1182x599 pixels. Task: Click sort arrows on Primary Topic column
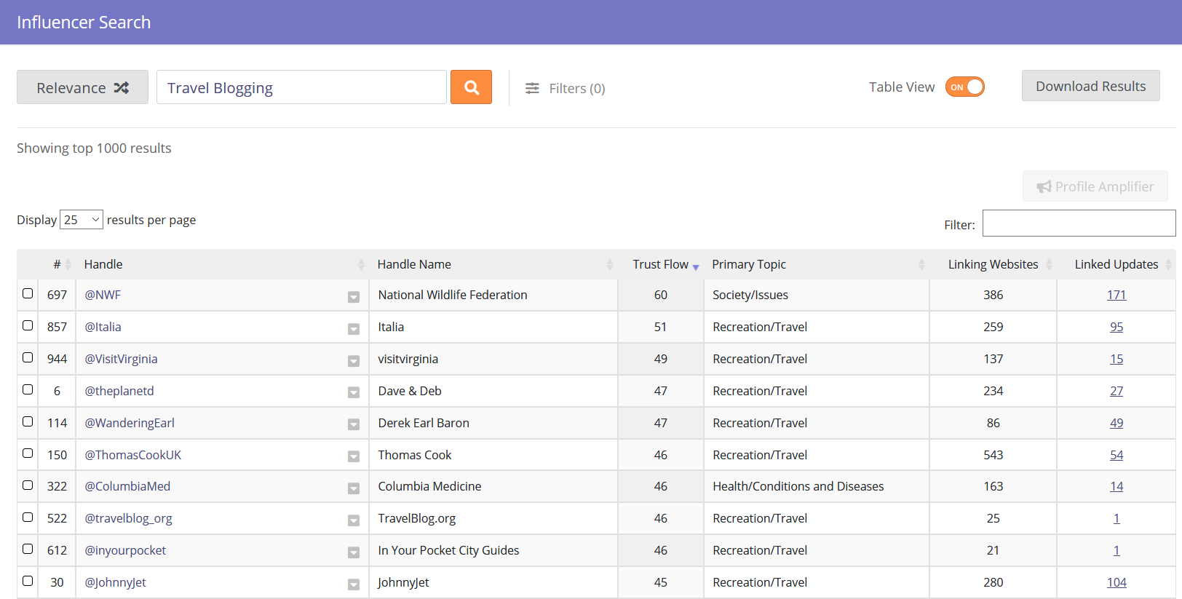coord(921,264)
